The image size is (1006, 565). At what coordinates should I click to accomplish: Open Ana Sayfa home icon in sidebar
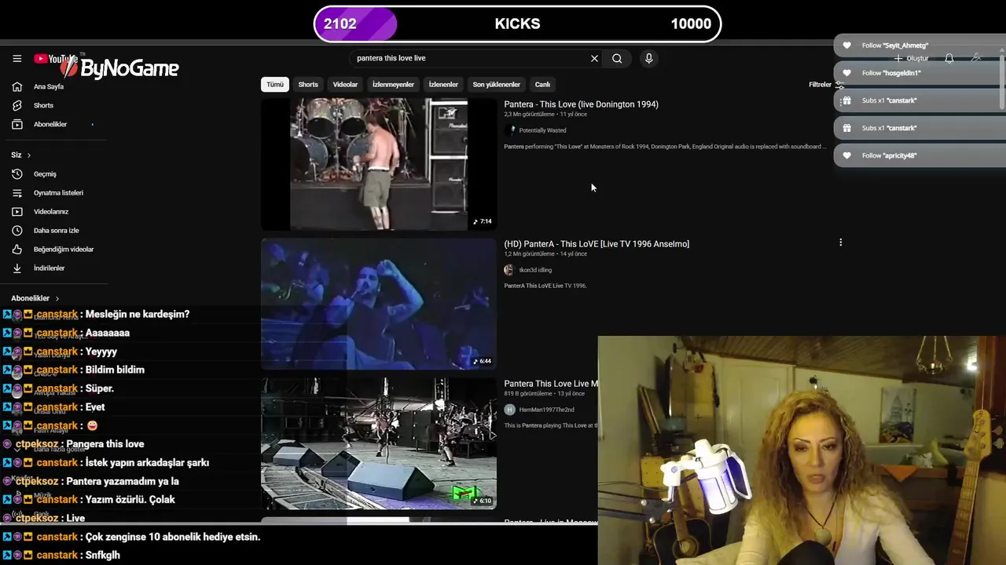(17, 86)
